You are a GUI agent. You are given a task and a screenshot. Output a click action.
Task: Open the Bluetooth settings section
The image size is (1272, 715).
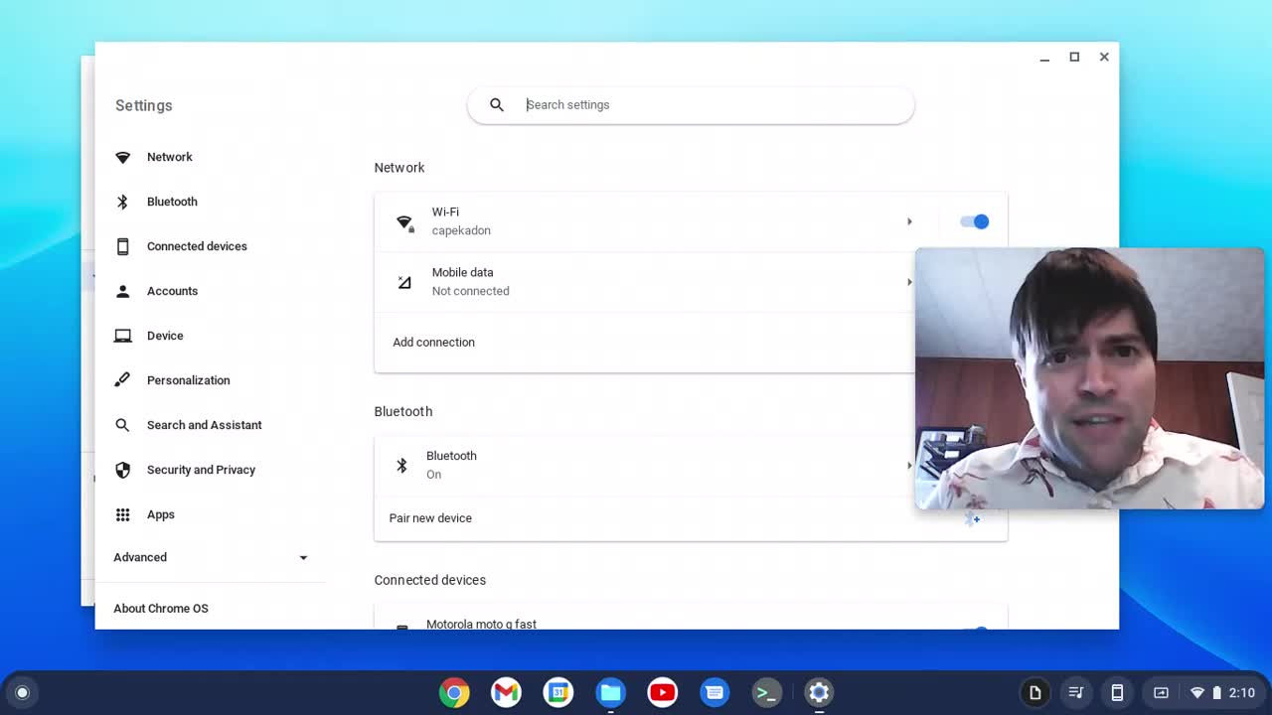[x=172, y=202]
